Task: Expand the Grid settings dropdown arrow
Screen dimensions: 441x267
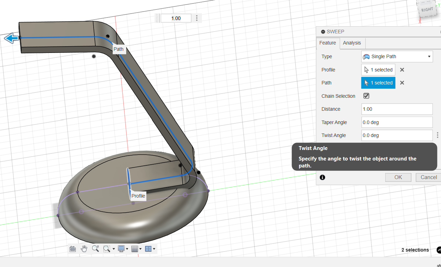Action: click(140, 249)
